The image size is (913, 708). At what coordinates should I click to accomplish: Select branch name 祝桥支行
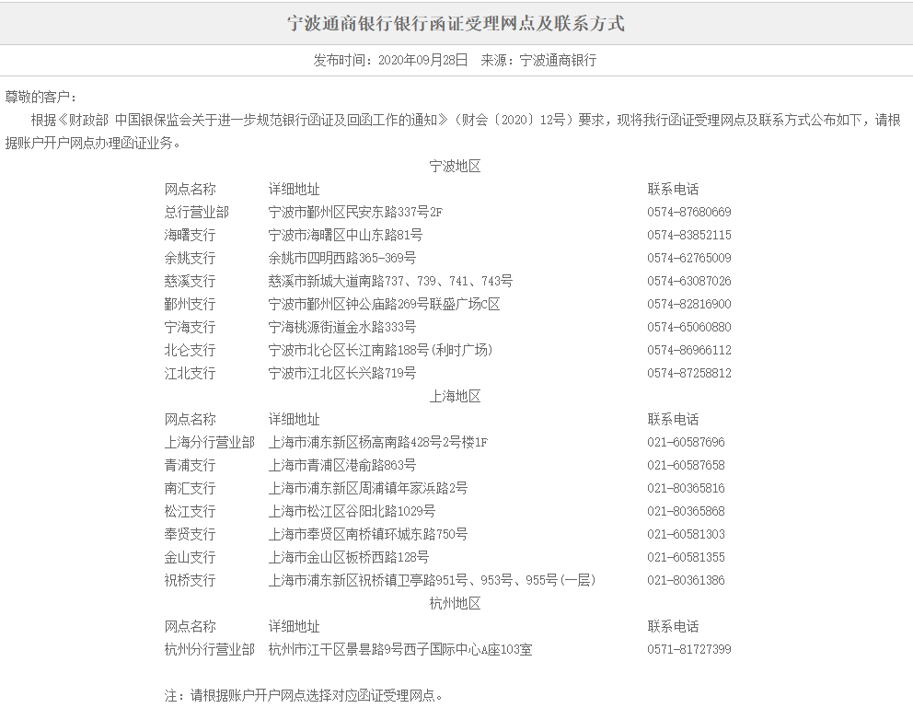point(190,581)
